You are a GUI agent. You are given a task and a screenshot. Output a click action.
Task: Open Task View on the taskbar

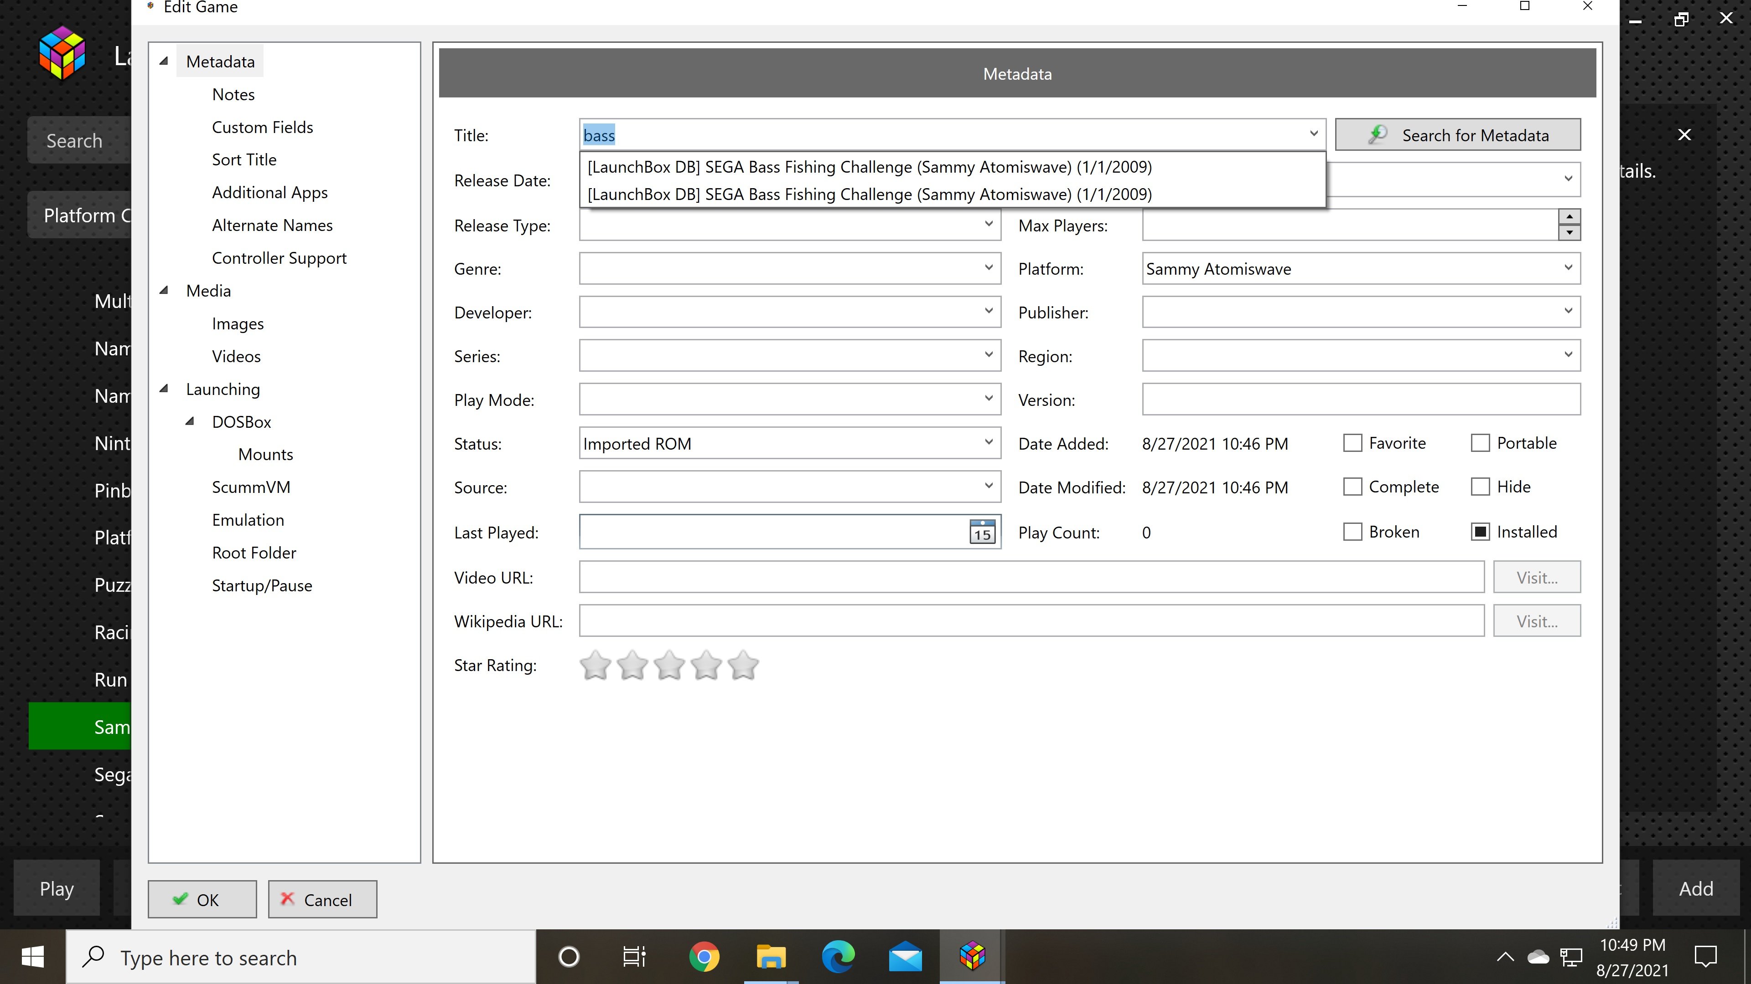point(634,958)
